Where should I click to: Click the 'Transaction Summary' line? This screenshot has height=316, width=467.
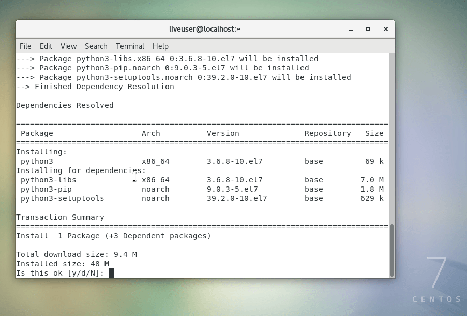click(60, 217)
